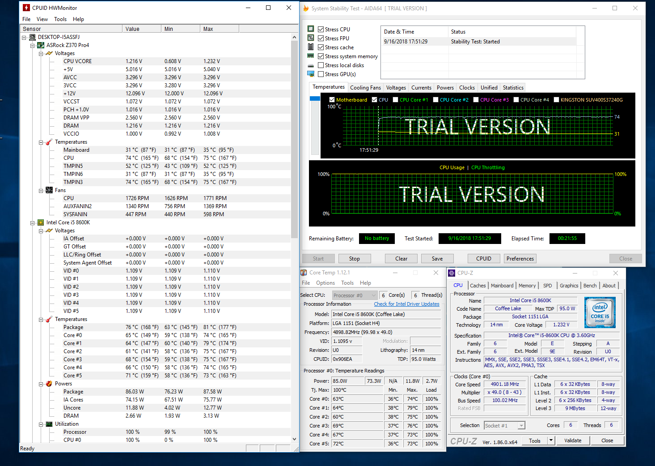Open the Options menu in Core Temp
The height and width of the screenshot is (466, 655).
[325, 283]
